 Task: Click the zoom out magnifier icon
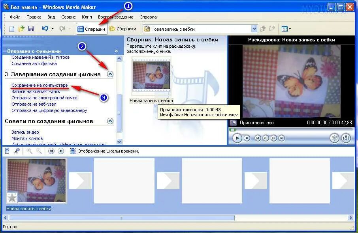(x=39, y=151)
